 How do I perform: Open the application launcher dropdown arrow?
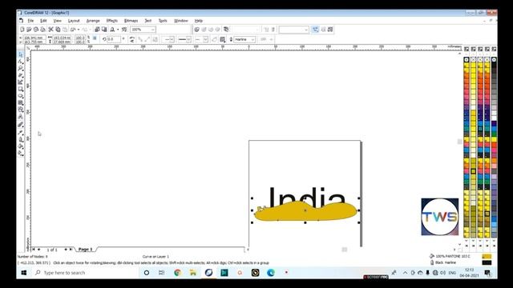(118, 30)
